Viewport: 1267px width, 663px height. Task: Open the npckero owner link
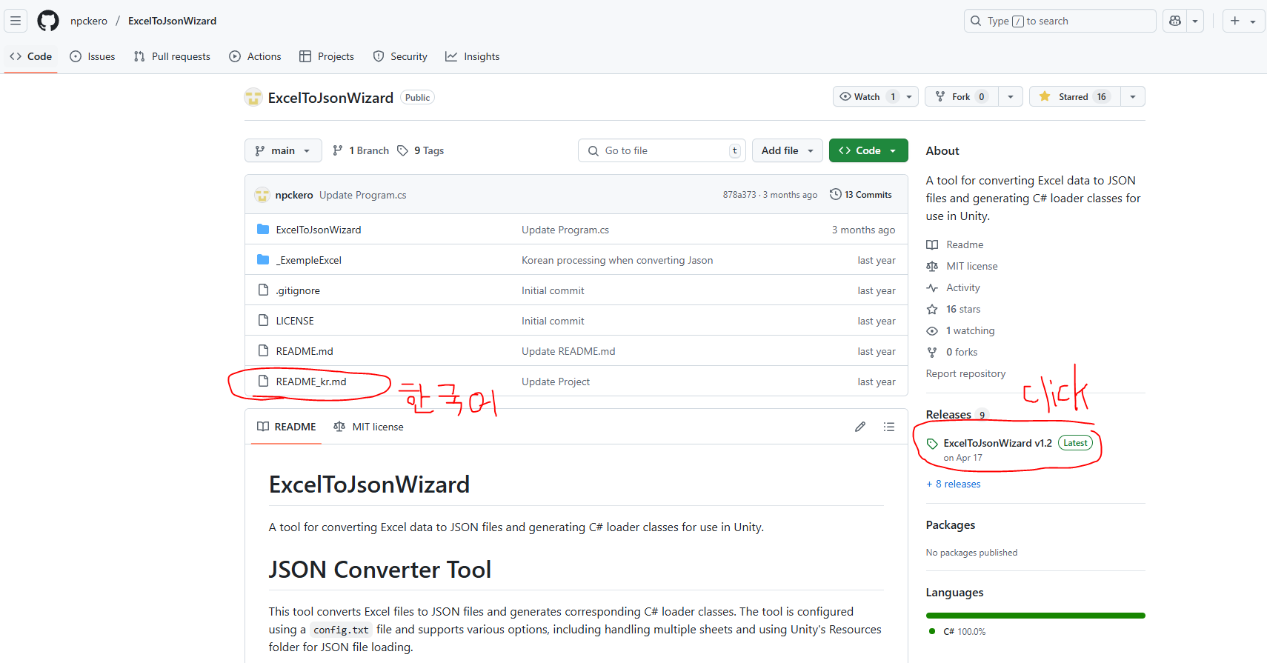pos(89,21)
